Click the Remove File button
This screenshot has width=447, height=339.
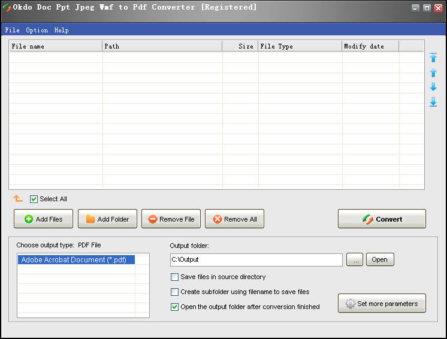click(x=171, y=219)
